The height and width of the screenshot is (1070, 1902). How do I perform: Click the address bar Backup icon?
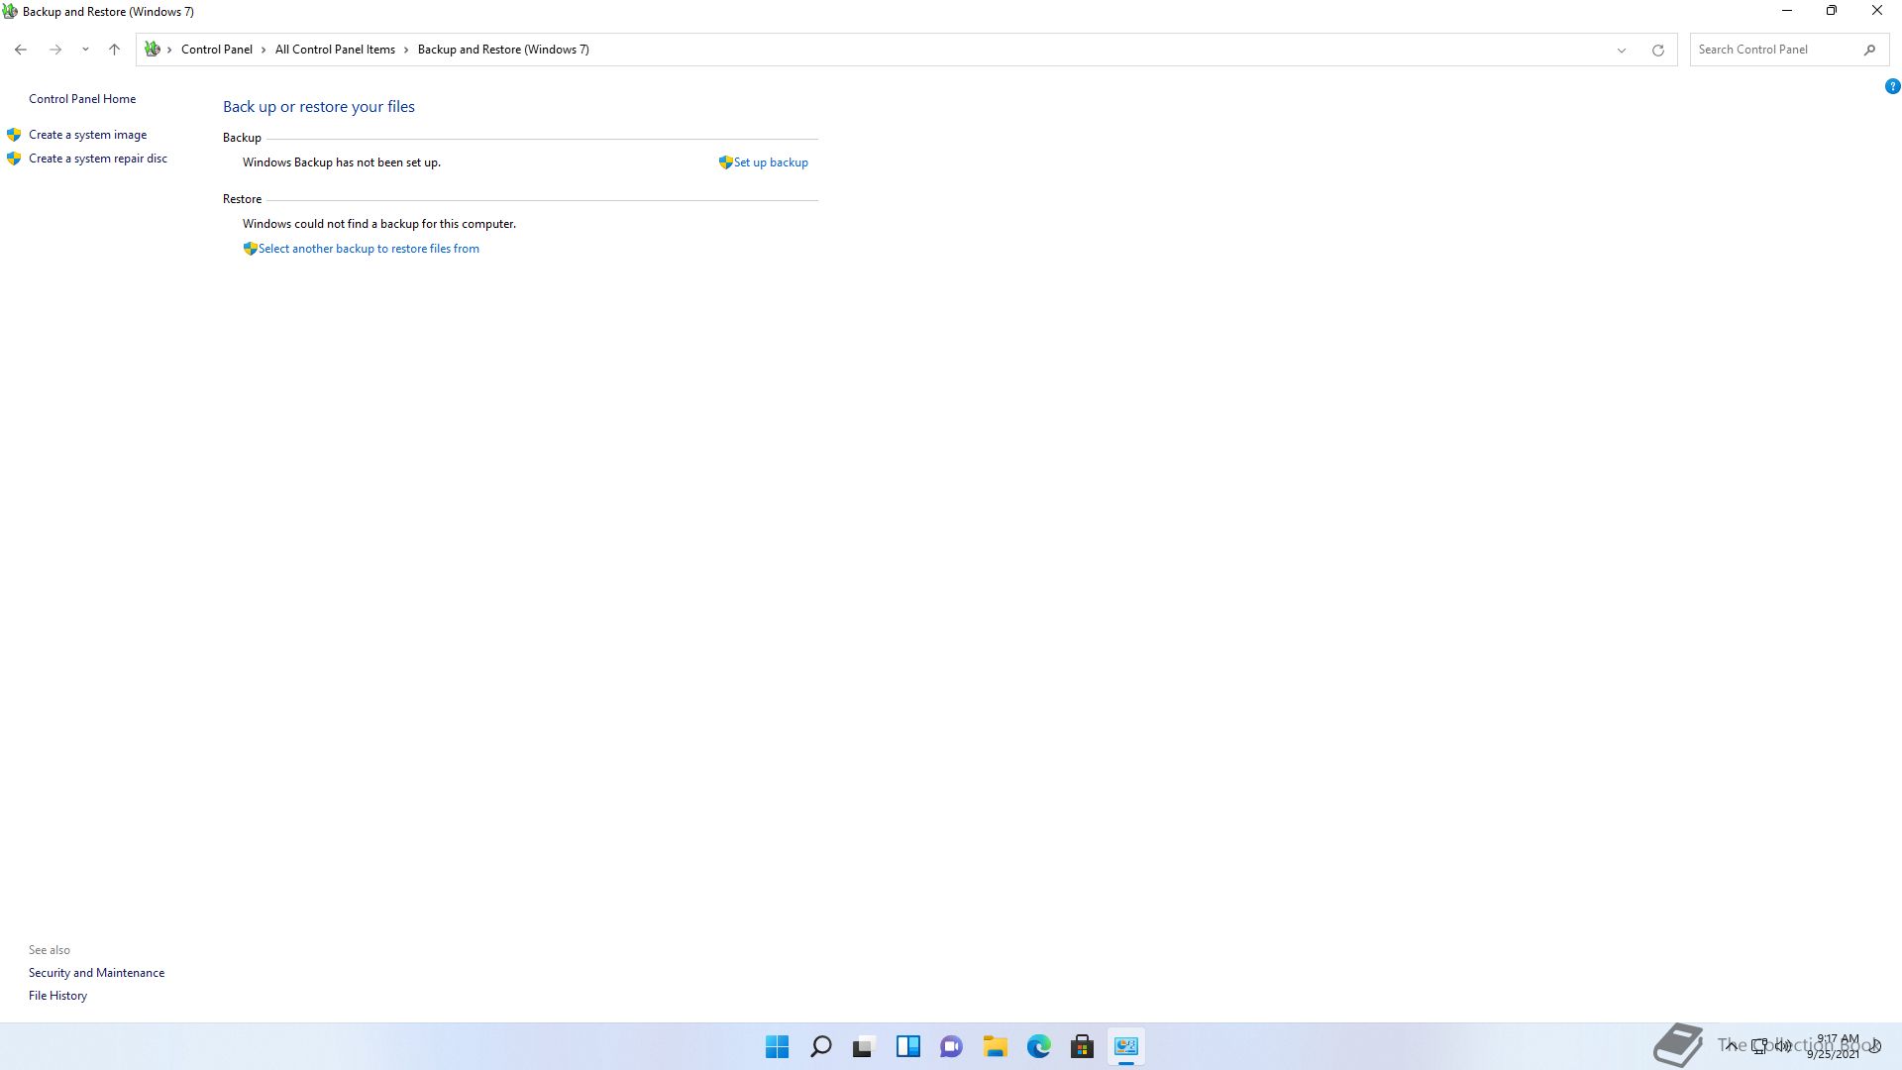click(x=152, y=50)
